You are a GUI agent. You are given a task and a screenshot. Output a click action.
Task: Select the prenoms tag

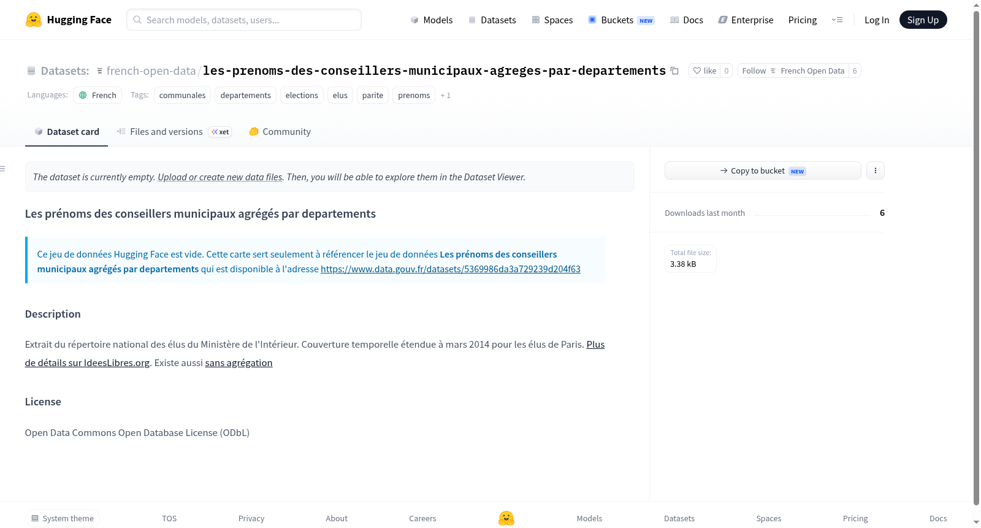click(x=414, y=95)
